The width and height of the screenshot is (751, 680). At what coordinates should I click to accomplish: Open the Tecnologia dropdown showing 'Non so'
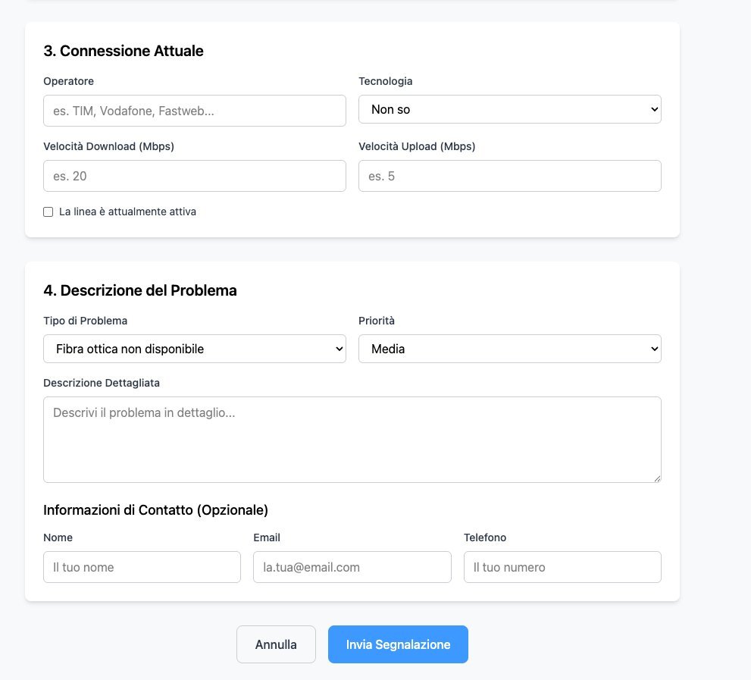tap(509, 109)
